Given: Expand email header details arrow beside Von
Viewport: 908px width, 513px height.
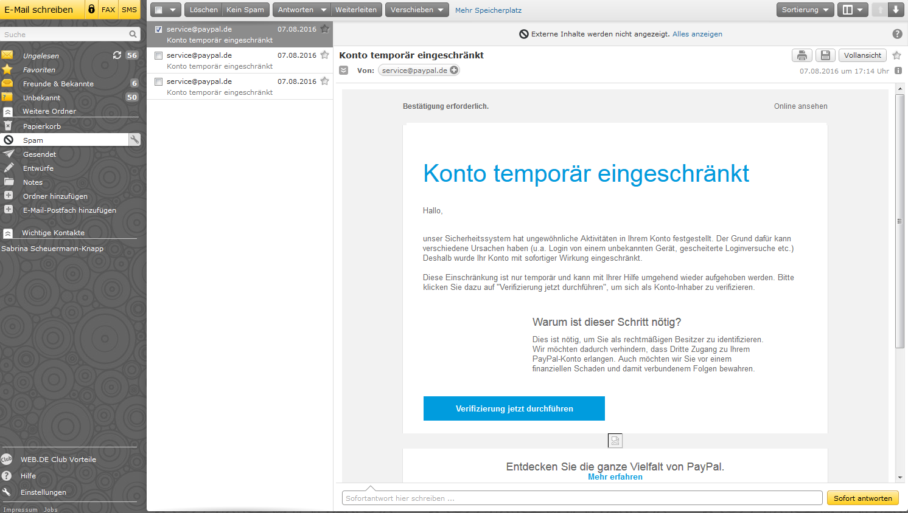Looking at the screenshot, I should click(x=344, y=71).
